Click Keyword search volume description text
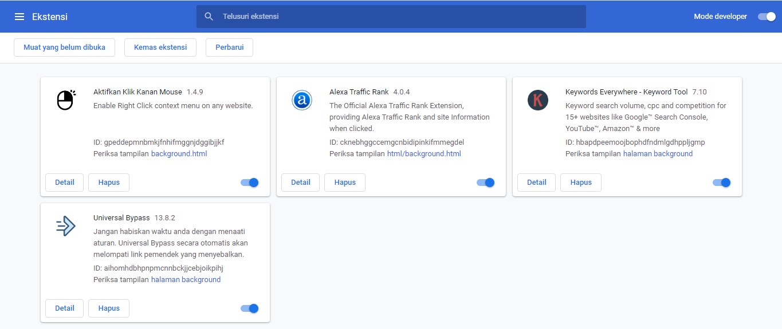The height and width of the screenshot is (329, 782). click(646, 117)
